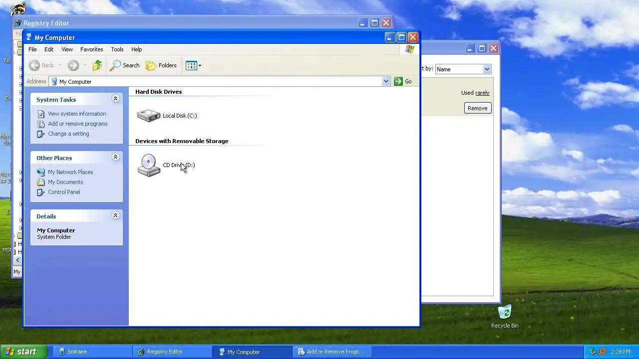Collapse the Details panel
Screen dimensions: 639x359
[x=115, y=215]
